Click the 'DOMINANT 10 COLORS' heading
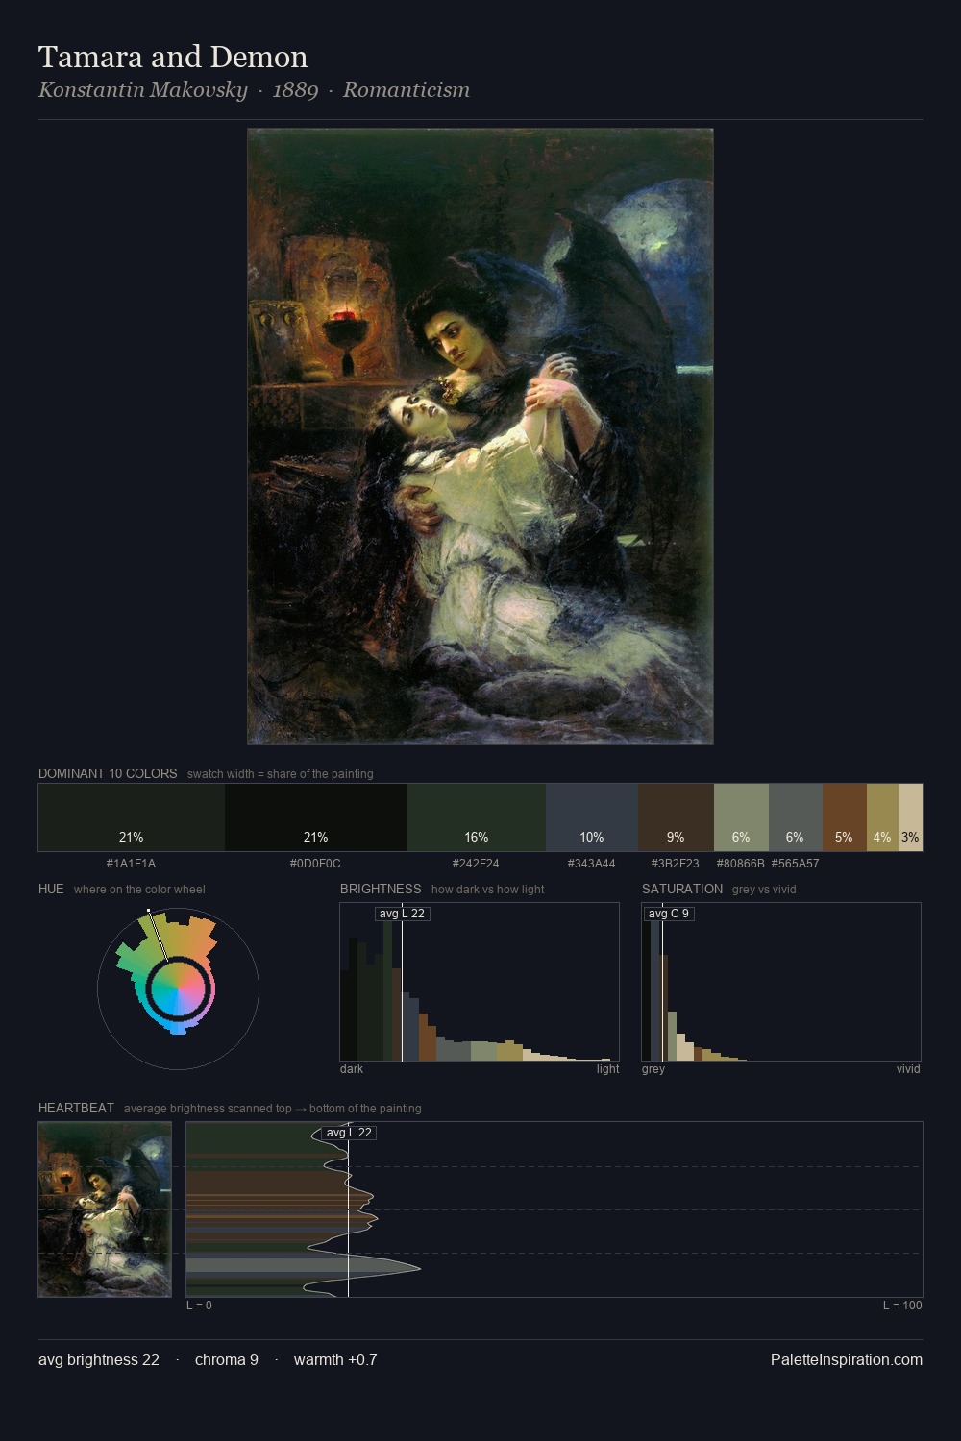Viewport: 961px width, 1441px height. coord(108,773)
